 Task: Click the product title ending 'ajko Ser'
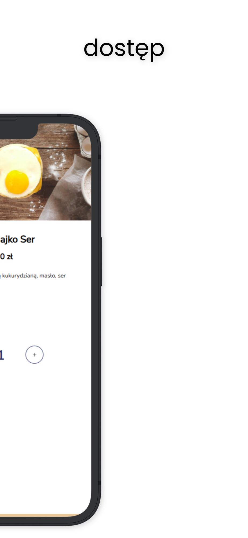pyautogui.click(x=17, y=239)
